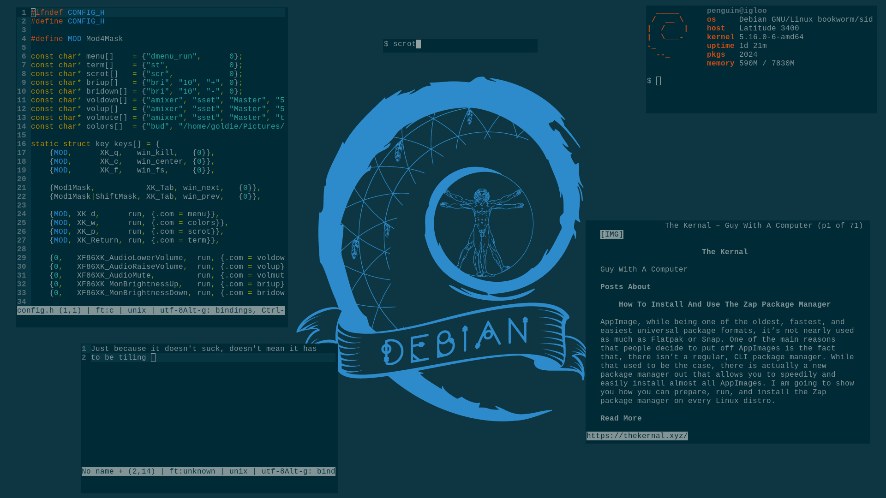
Task: Click 'The Kernal' site title heading
Action: click(x=725, y=252)
